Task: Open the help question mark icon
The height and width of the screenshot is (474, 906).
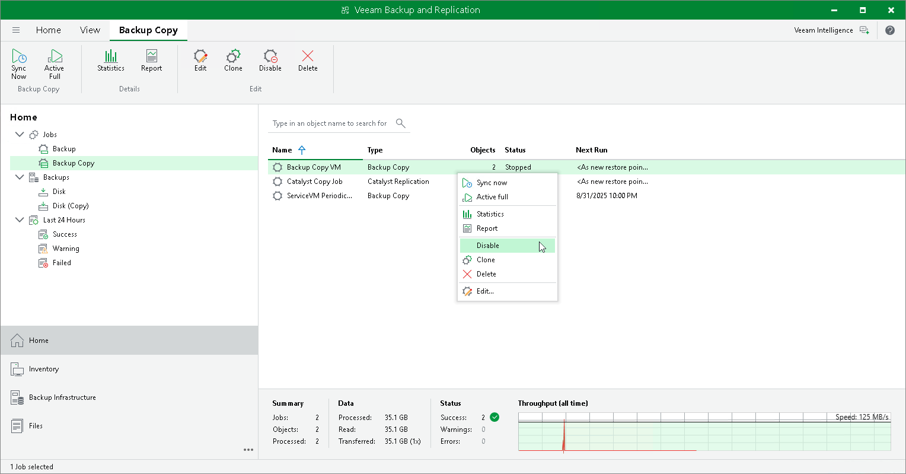Action: pyautogui.click(x=890, y=30)
